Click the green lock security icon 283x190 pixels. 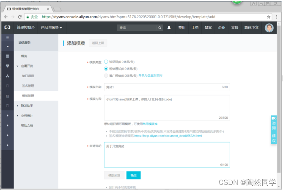point(27,17)
